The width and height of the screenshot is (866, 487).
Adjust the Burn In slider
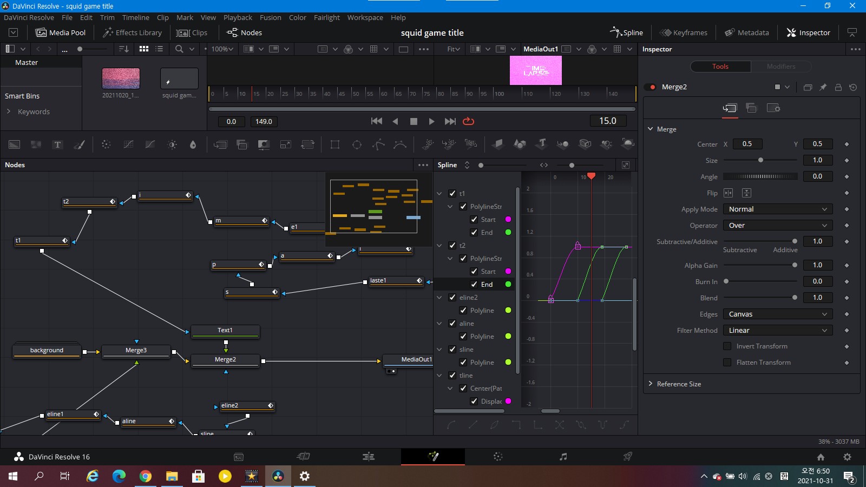pos(760,281)
